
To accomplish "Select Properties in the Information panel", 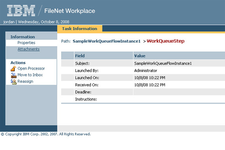I will [x=26, y=43].
